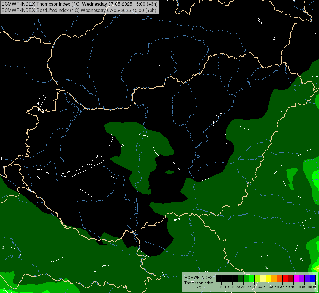The height and width of the screenshot is (293, 319).
Task: Click the '°C' unit label in legend
Action: [x=199, y=288]
